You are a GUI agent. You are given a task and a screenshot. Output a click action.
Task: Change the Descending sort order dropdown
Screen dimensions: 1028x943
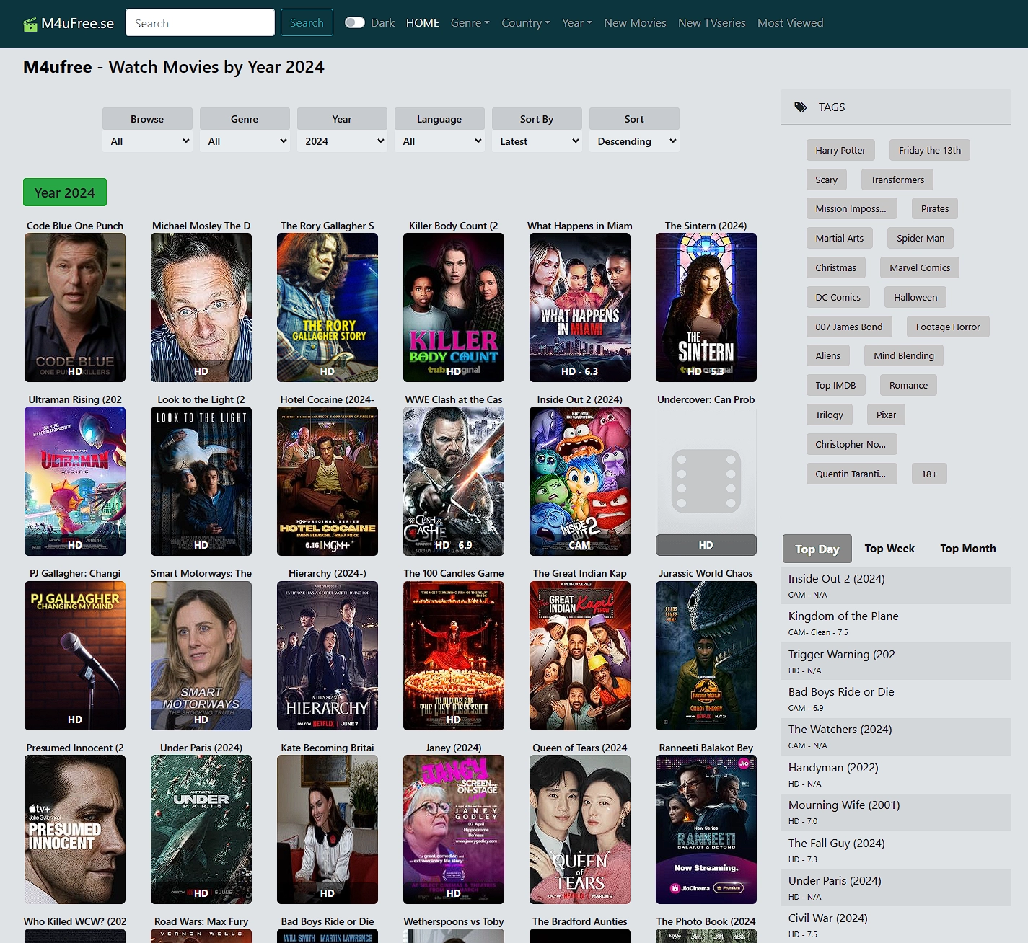634,141
